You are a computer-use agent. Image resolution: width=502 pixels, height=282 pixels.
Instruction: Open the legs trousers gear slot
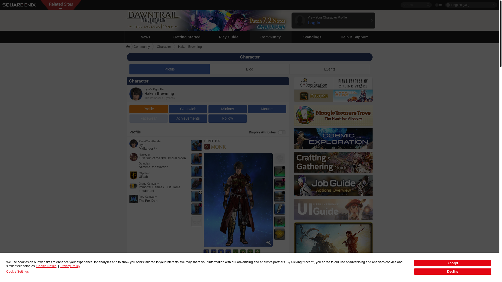[197, 196]
